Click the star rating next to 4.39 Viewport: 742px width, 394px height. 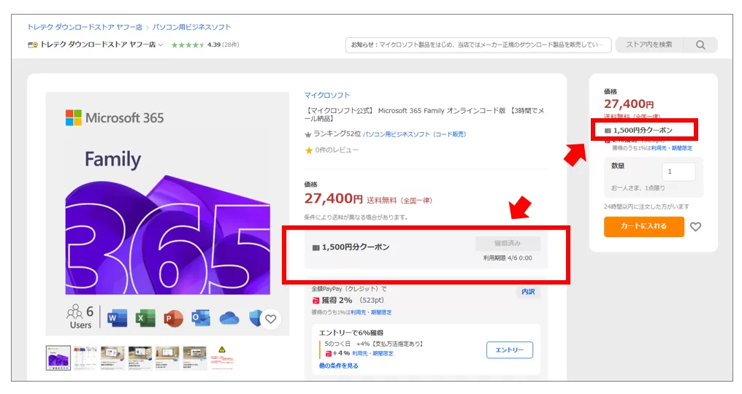tap(188, 45)
